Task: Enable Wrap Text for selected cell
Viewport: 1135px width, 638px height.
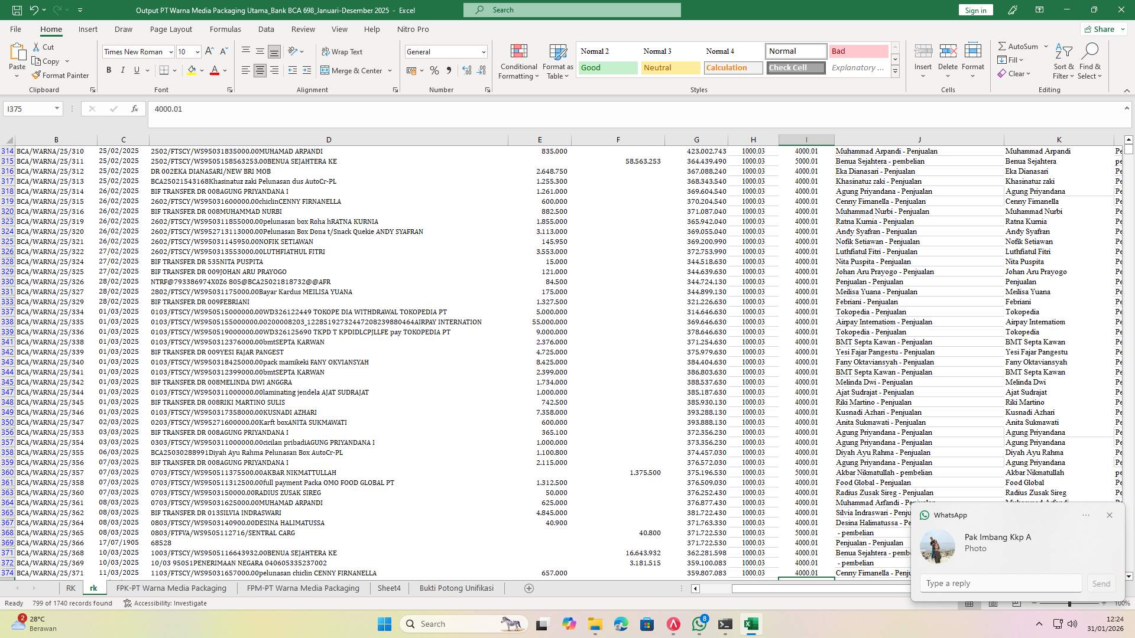Action: pyautogui.click(x=342, y=51)
